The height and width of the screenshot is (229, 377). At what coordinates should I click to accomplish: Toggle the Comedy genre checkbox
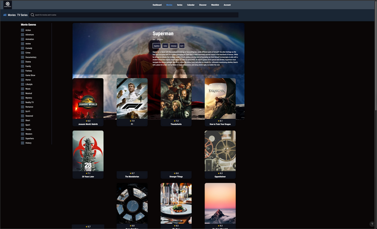(22, 49)
